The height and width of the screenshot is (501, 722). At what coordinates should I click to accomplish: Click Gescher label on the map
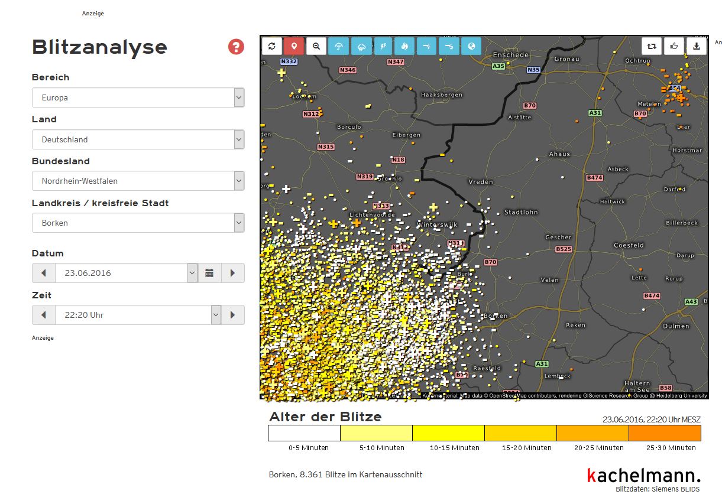(x=558, y=238)
